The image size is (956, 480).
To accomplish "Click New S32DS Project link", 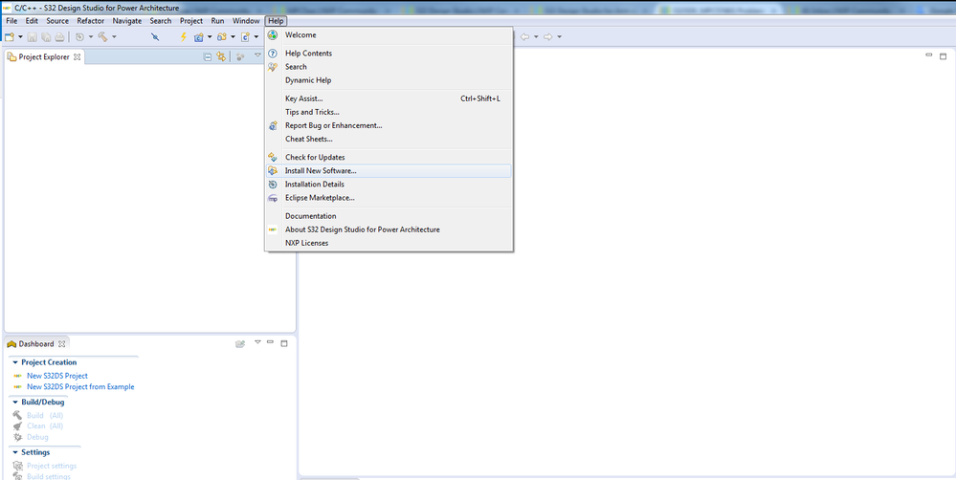I will [57, 376].
